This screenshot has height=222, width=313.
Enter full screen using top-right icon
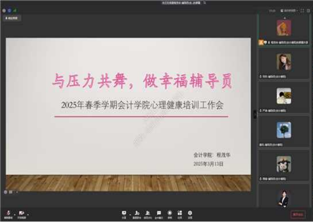click(302, 10)
